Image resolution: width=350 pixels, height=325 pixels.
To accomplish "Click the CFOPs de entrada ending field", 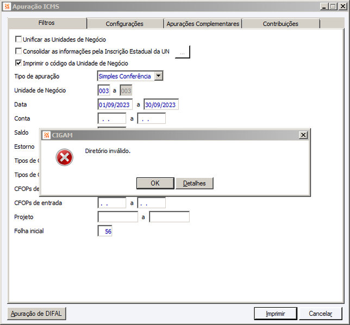I will coord(152,203).
